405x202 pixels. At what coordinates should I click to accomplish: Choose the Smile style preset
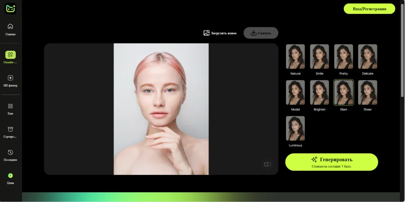coord(320,57)
